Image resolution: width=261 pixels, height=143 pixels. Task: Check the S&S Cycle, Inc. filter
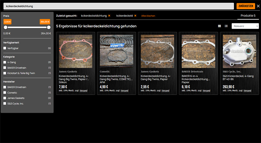click(5, 103)
